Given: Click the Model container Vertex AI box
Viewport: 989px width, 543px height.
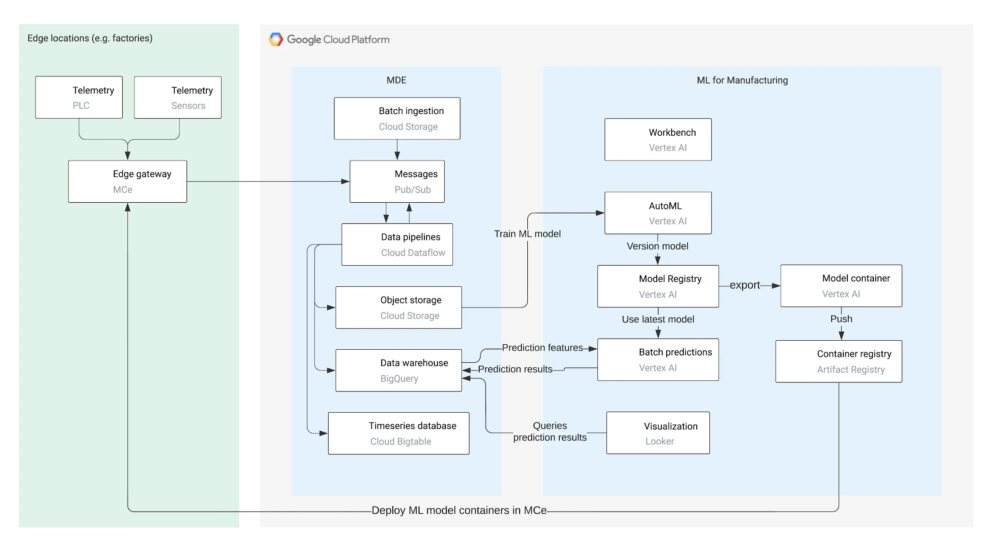Looking at the screenshot, I should (x=841, y=286).
